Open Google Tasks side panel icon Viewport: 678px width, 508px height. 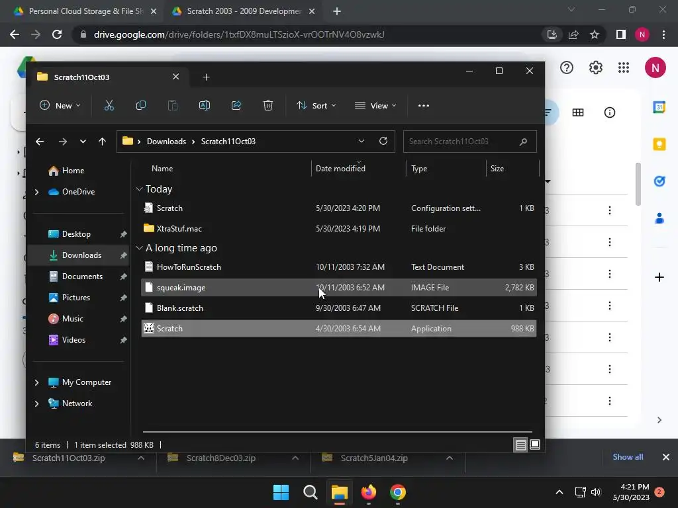[659, 181]
